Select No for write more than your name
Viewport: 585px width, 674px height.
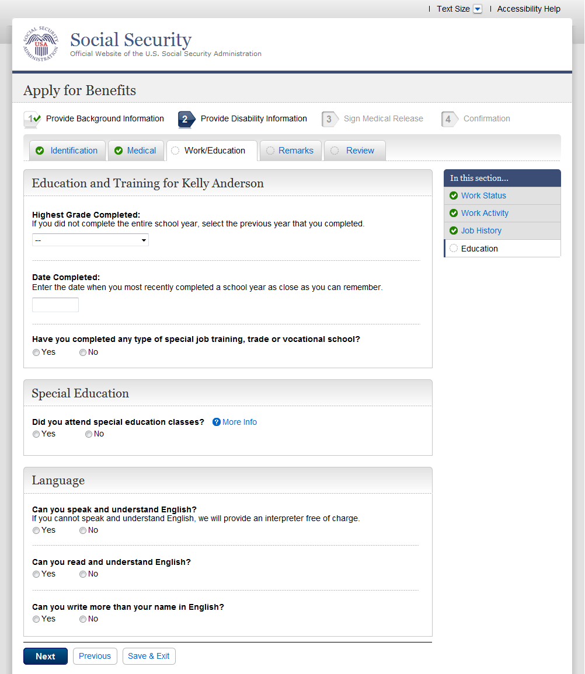[x=83, y=619]
